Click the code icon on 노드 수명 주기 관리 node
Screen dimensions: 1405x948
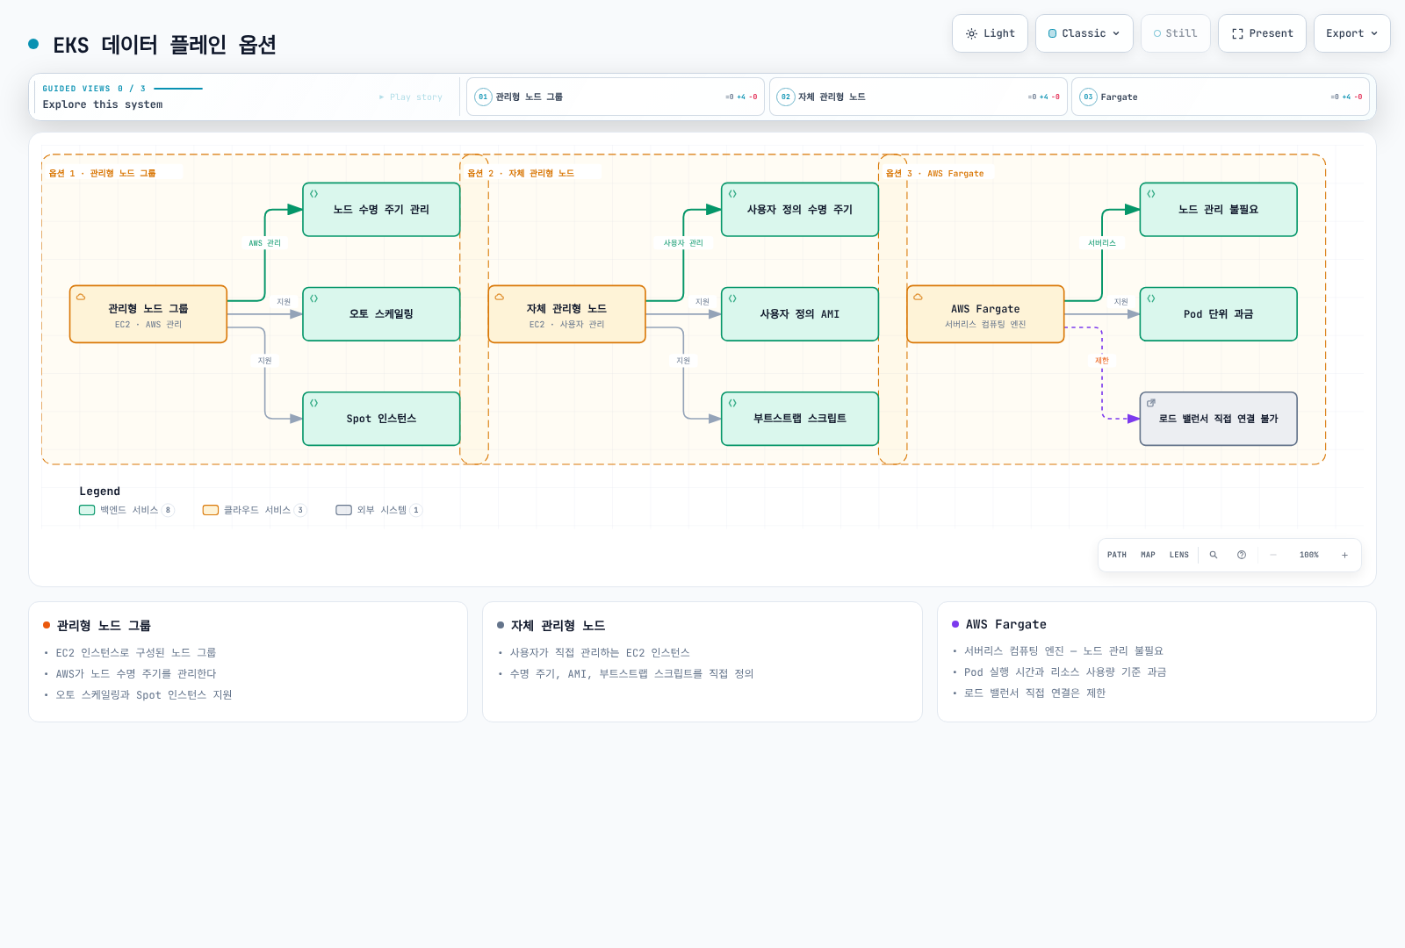coord(313,194)
